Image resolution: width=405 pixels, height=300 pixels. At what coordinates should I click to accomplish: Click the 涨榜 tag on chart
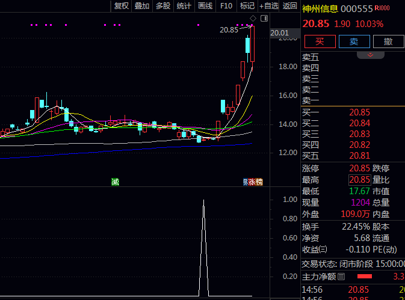pyautogui.click(x=255, y=182)
